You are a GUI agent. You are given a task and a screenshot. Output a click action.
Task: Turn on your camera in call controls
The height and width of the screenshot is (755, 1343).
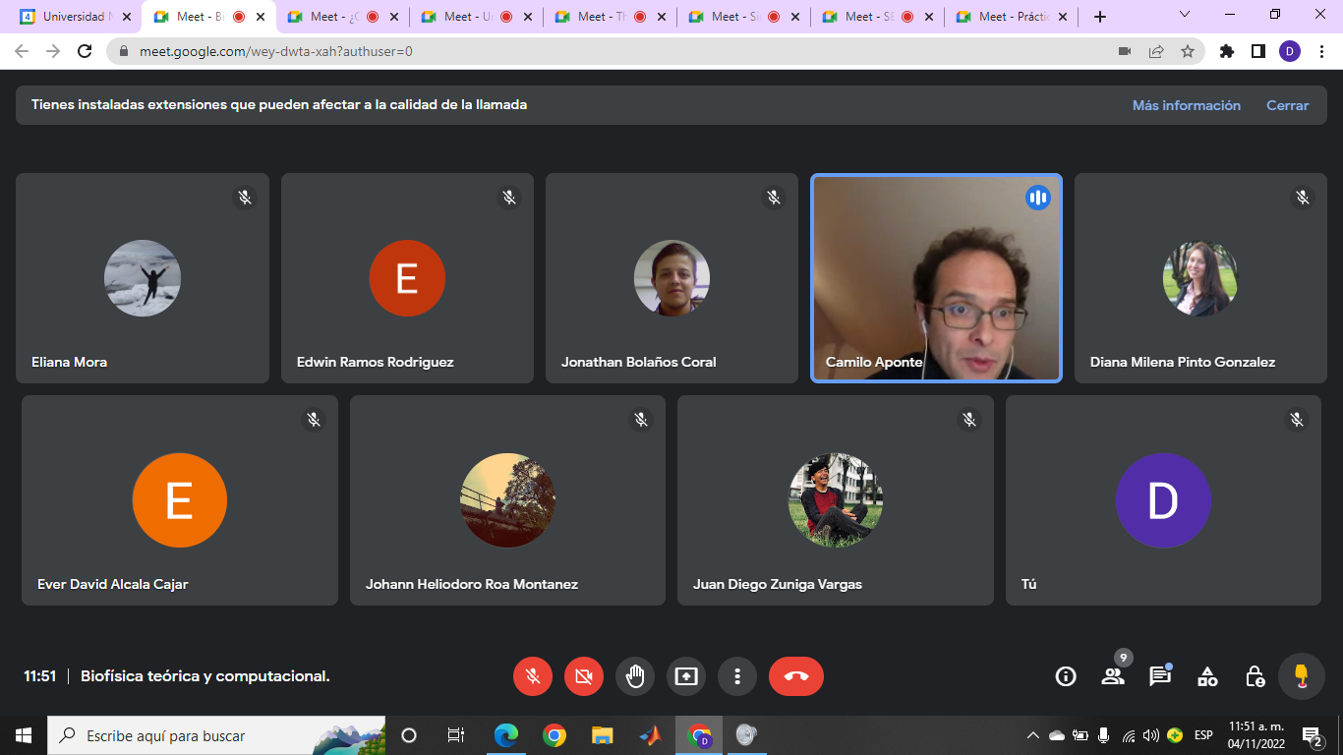click(x=584, y=676)
